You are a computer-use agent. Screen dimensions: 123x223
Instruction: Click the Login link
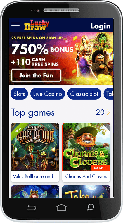101,26
